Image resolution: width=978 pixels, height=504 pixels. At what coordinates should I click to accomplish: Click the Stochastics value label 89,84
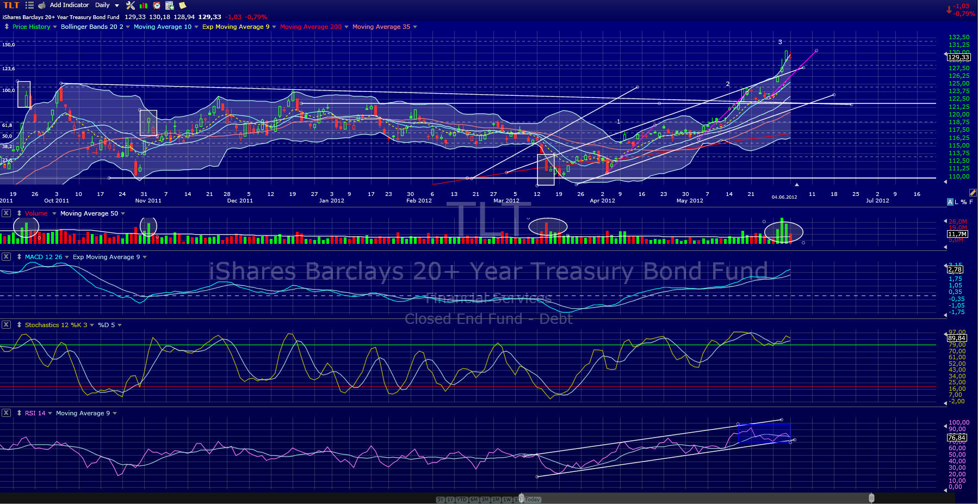957,338
